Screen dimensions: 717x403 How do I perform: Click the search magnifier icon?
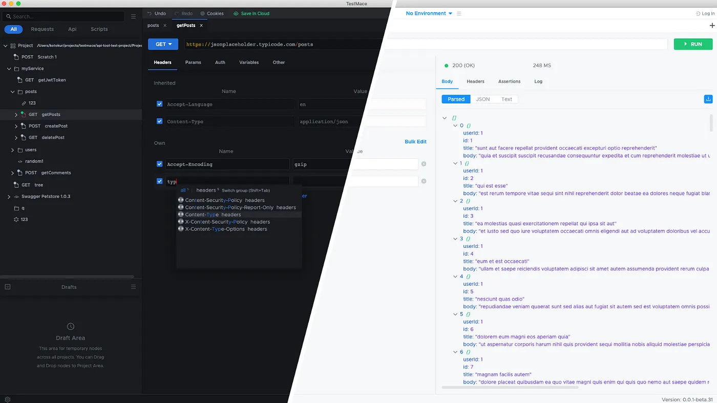pos(8,16)
